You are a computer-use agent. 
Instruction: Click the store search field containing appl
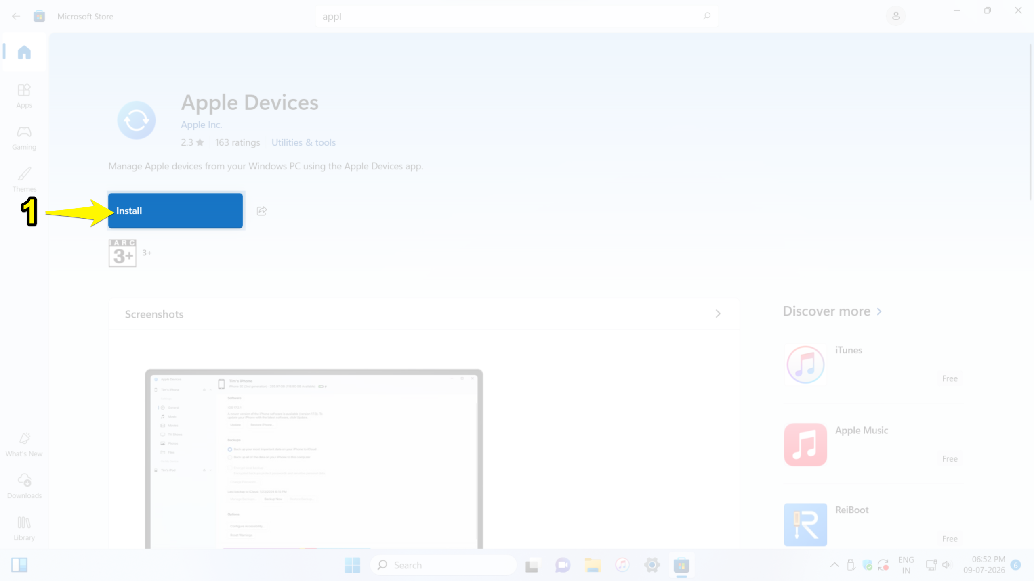(x=517, y=17)
